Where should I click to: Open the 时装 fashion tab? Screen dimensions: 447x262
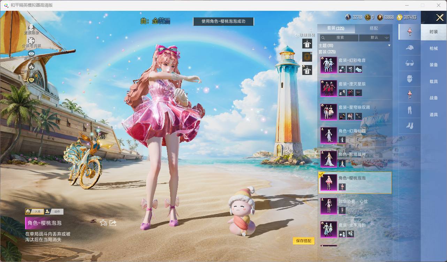click(434, 32)
